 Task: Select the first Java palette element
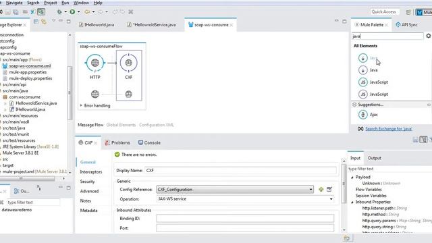[x=368, y=58]
